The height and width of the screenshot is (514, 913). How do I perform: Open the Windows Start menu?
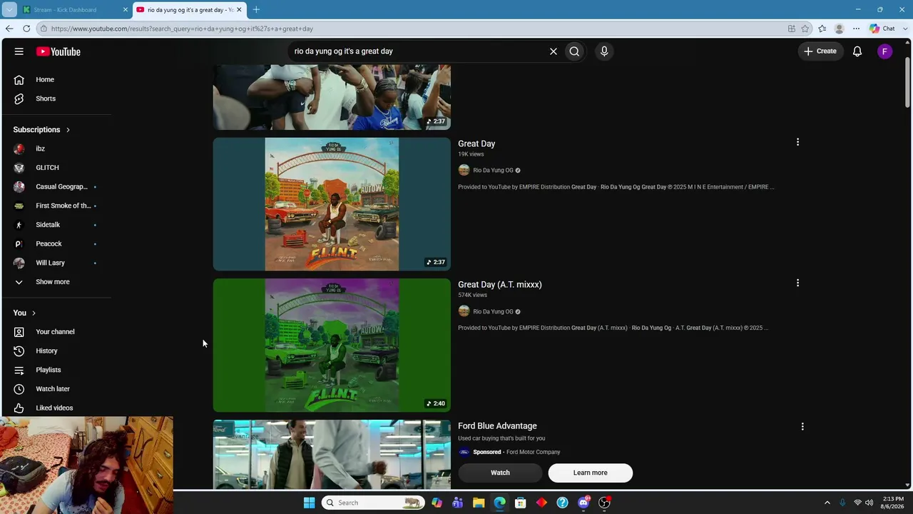tap(309, 503)
